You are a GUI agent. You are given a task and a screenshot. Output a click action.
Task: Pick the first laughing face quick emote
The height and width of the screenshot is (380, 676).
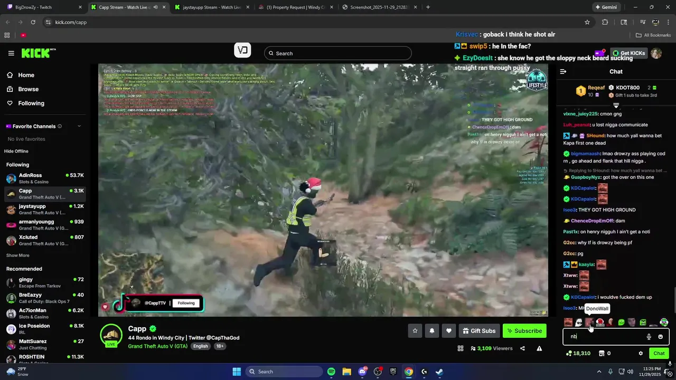point(568,322)
